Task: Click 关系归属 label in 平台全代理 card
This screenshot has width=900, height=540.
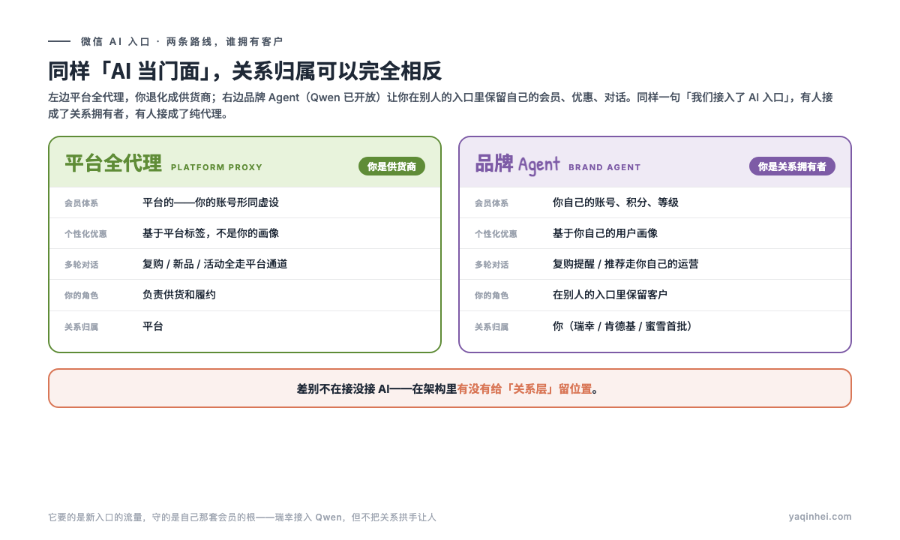Action: pyautogui.click(x=81, y=327)
